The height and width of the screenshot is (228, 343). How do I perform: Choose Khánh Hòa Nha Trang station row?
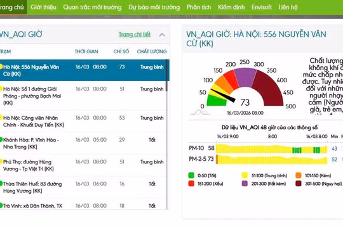point(83,143)
